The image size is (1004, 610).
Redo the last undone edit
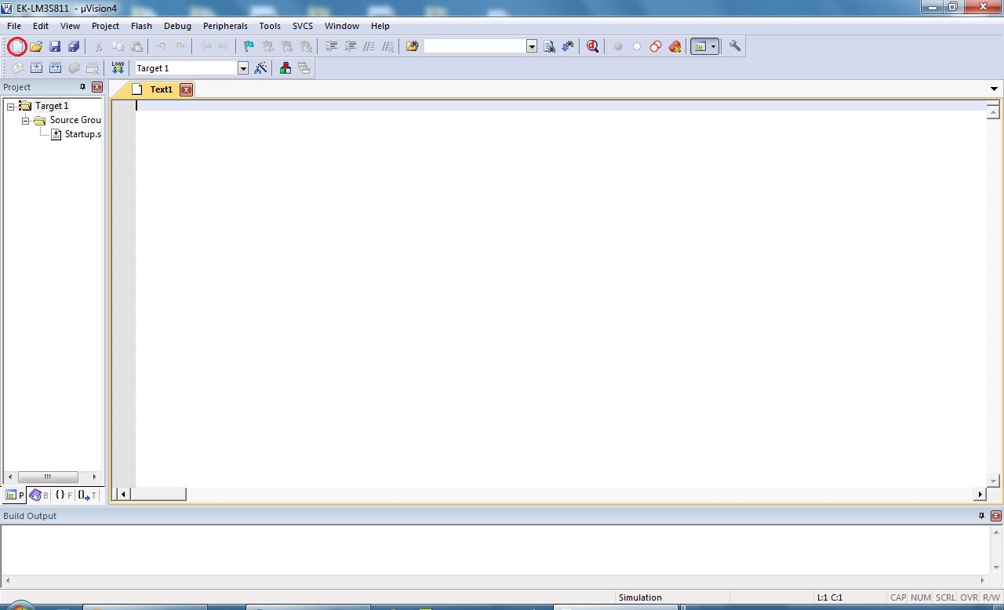pos(180,46)
